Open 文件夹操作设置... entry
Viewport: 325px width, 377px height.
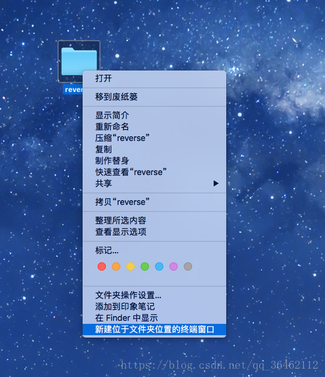(154, 295)
